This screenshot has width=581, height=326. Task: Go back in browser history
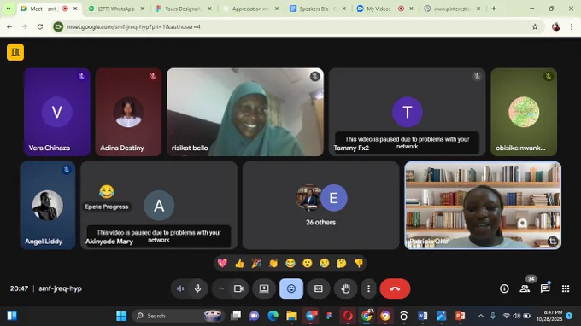point(9,26)
